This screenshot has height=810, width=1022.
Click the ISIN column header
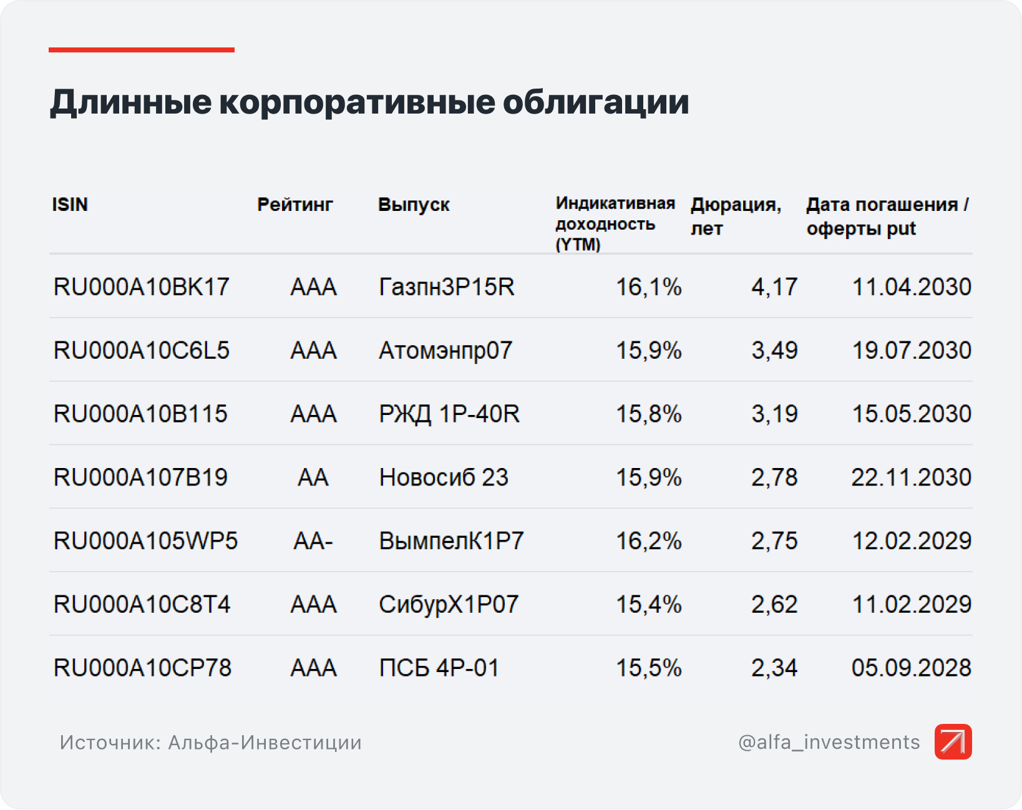[70, 205]
